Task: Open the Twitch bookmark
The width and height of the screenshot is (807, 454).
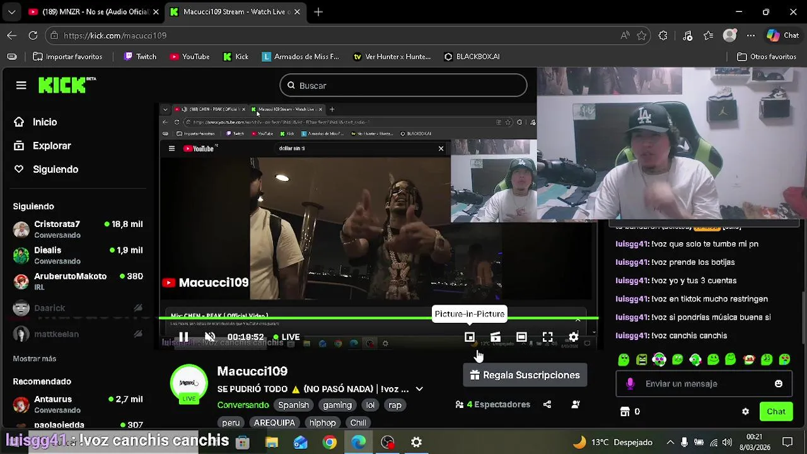Action: pos(140,57)
